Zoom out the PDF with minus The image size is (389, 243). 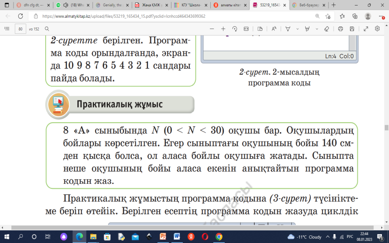click(x=212, y=29)
